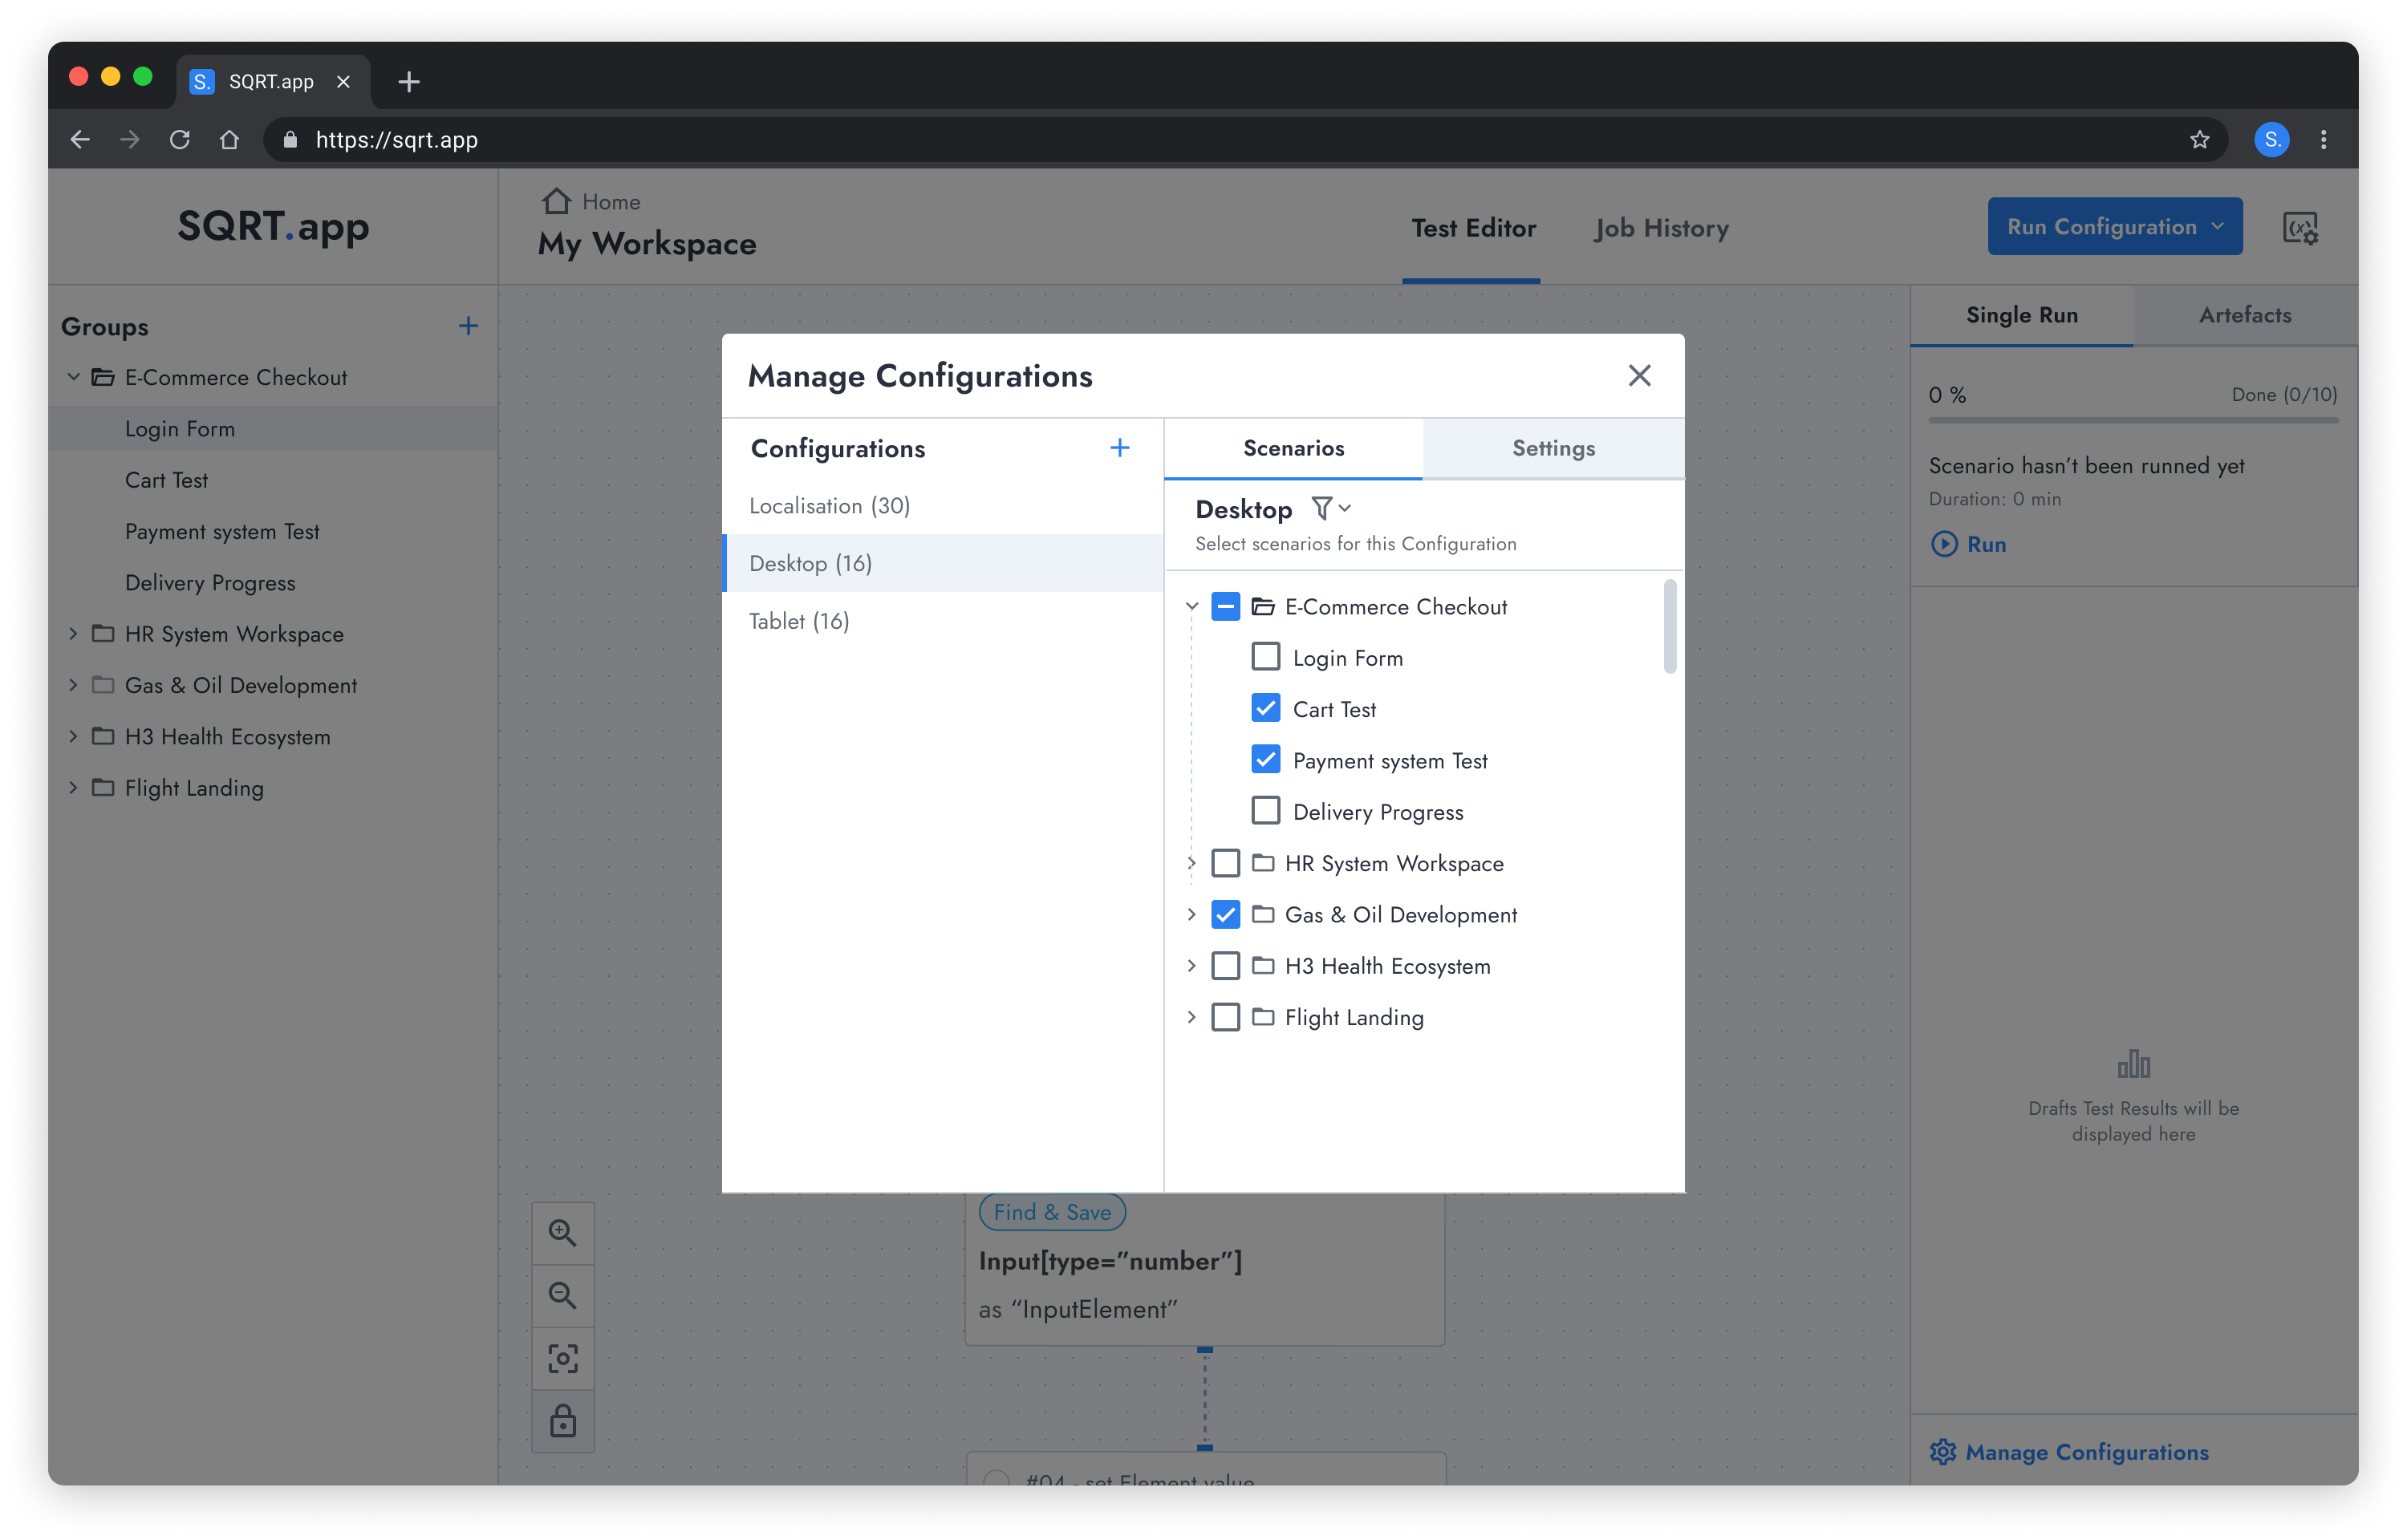Image resolution: width=2407 pixels, height=1540 pixels.
Task: Add a new group in Groups panel
Action: [x=468, y=326]
